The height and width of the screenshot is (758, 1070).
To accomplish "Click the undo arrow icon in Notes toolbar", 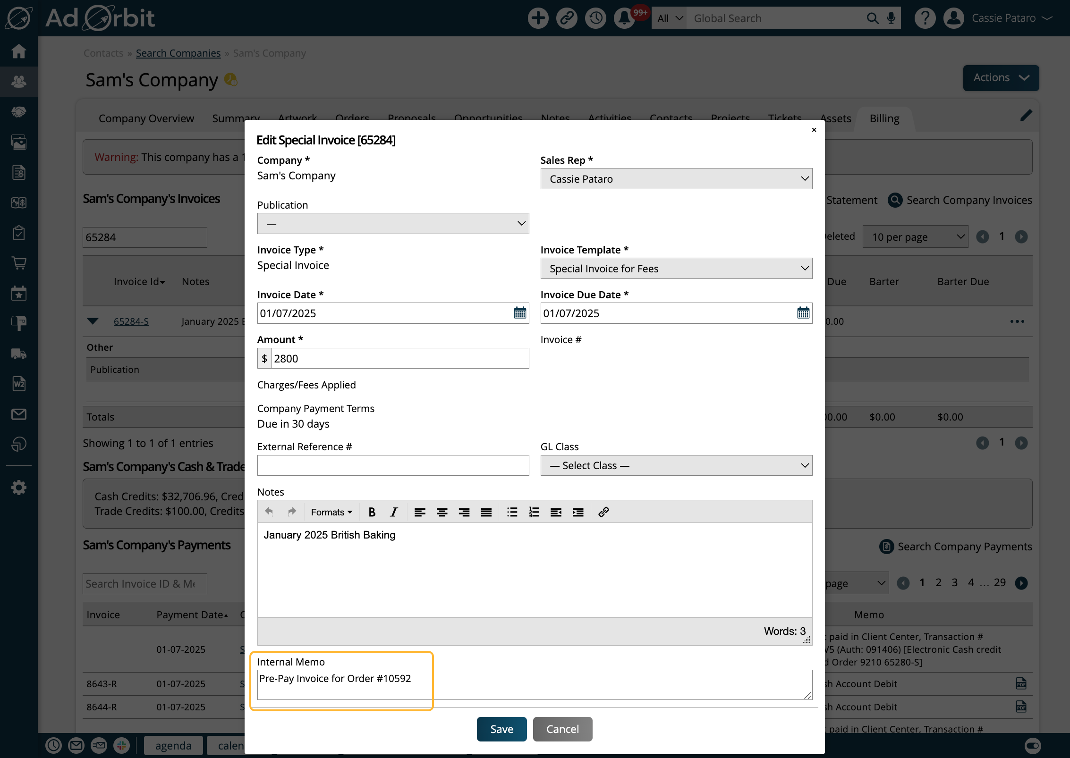I will point(269,512).
